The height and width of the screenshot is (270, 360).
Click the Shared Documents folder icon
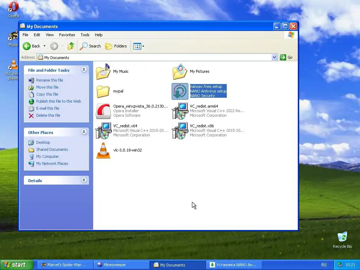(x=31, y=150)
